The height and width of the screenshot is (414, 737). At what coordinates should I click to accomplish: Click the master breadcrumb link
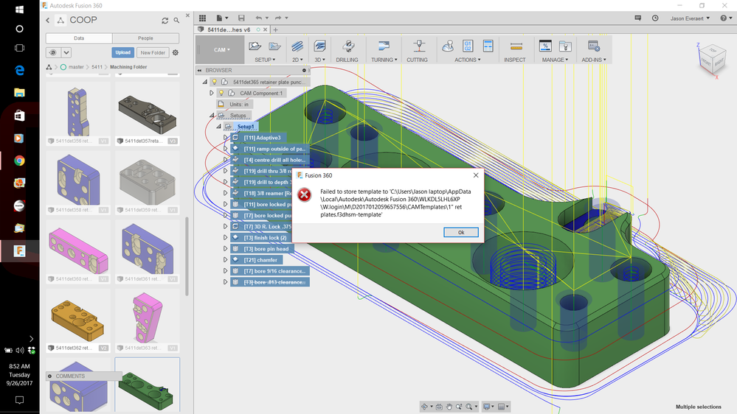[76, 67]
